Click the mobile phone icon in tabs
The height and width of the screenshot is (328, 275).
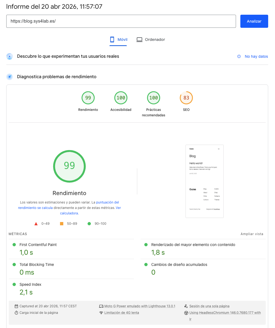(112, 40)
